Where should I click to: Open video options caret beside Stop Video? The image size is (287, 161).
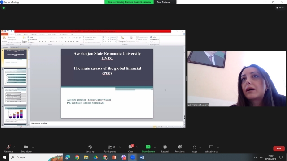[33, 147]
